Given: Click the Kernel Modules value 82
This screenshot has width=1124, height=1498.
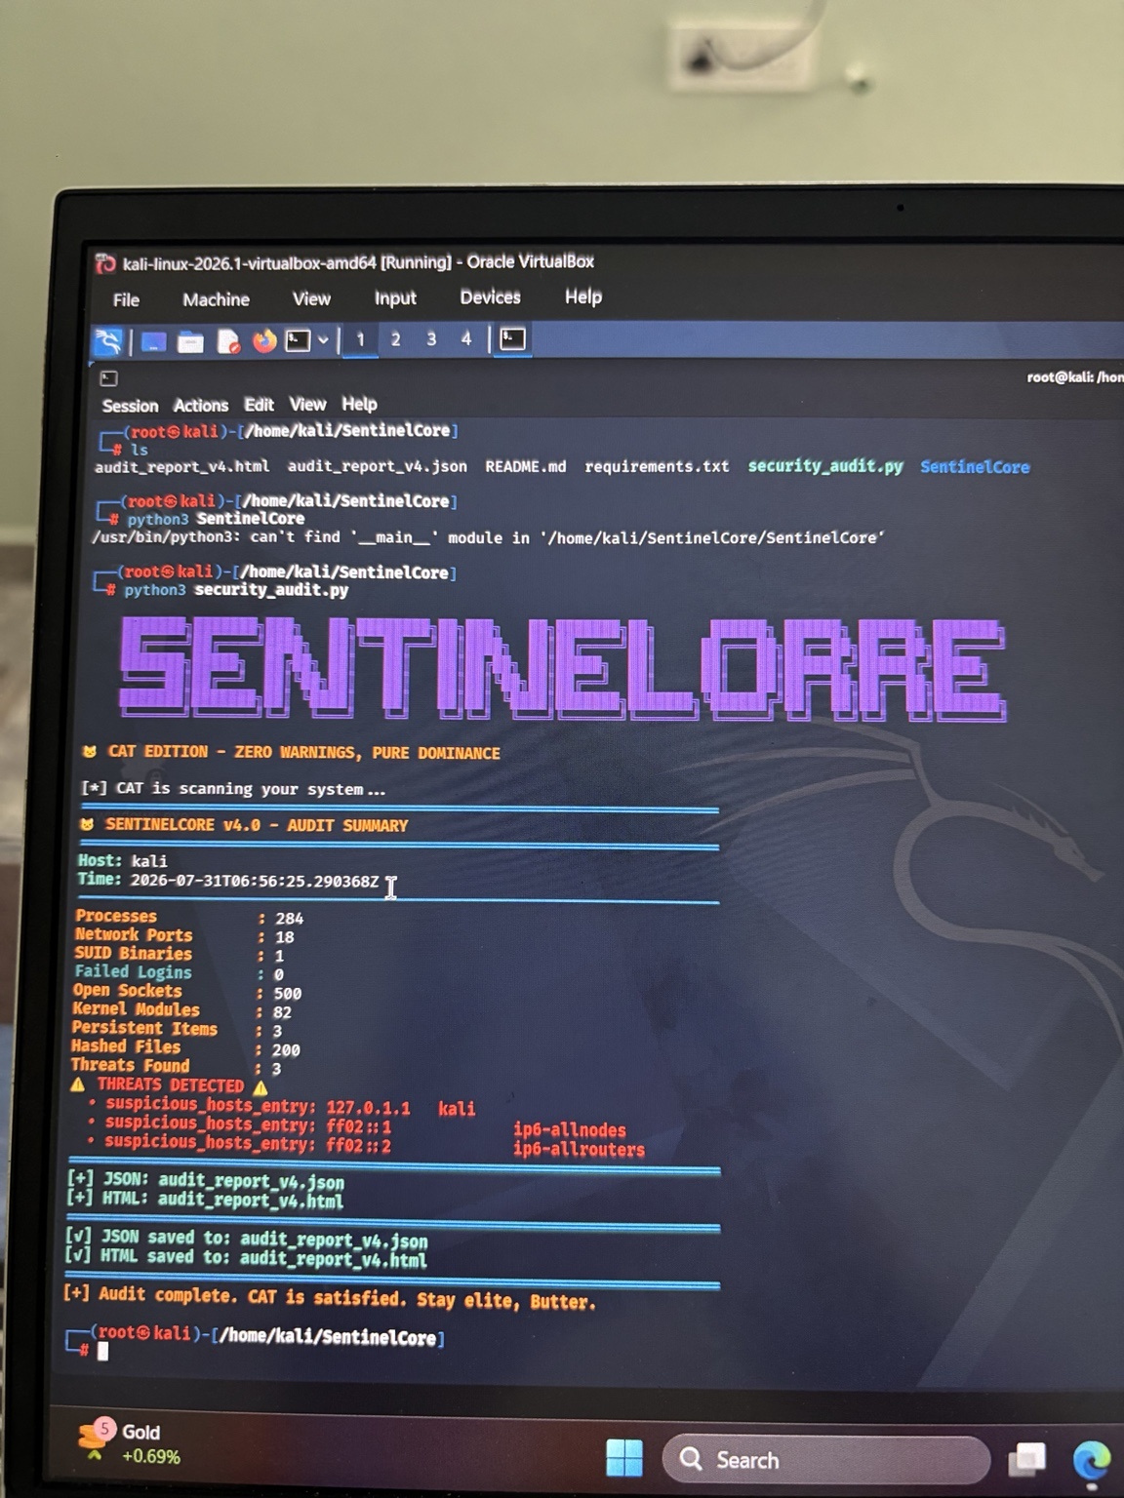Looking at the screenshot, I should click(x=282, y=1012).
